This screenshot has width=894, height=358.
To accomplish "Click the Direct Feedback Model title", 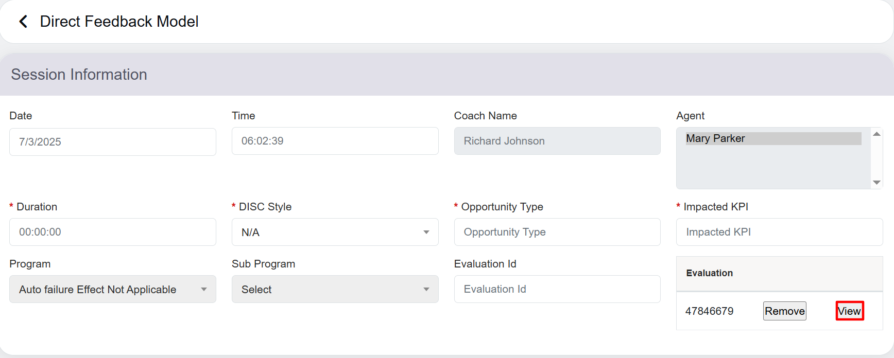I will [119, 22].
